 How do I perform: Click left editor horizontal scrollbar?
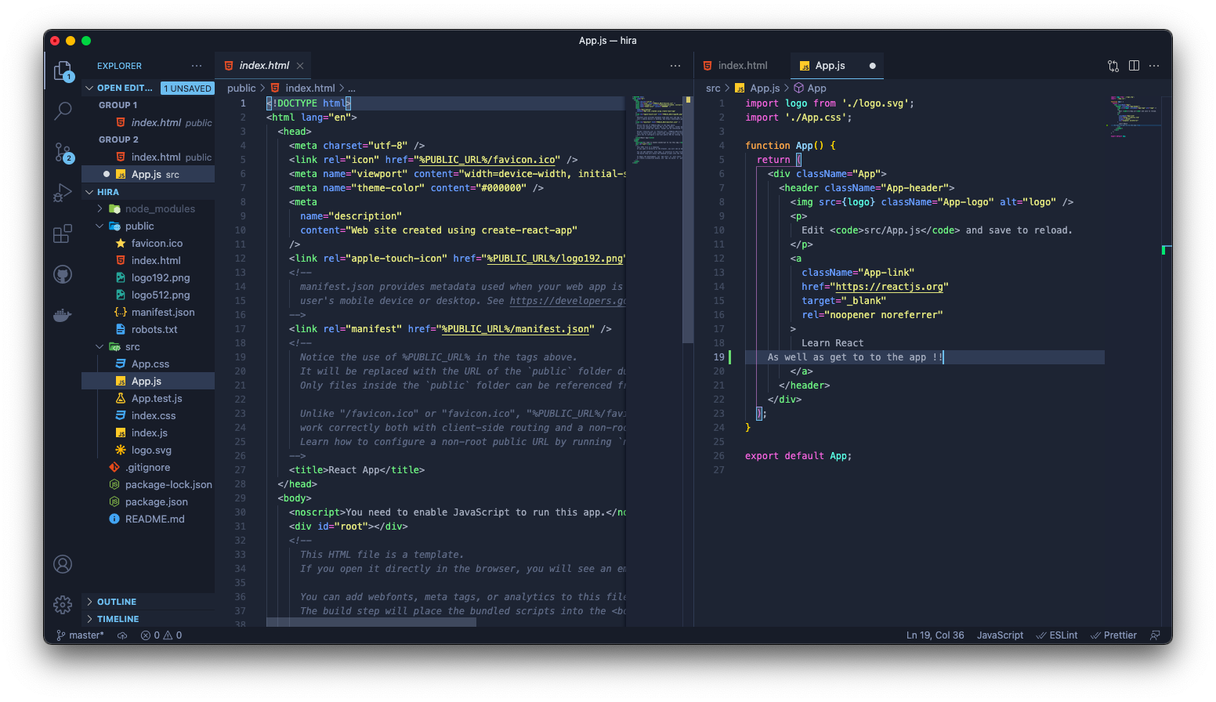[x=371, y=622]
